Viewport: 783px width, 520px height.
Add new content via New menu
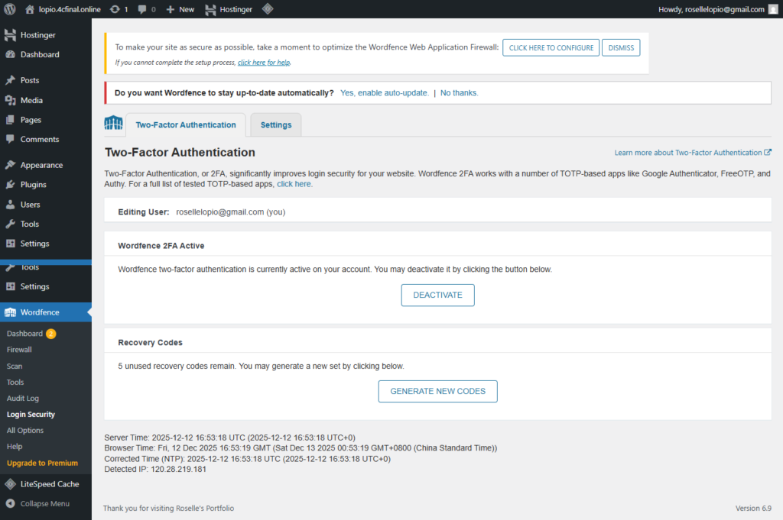point(180,9)
